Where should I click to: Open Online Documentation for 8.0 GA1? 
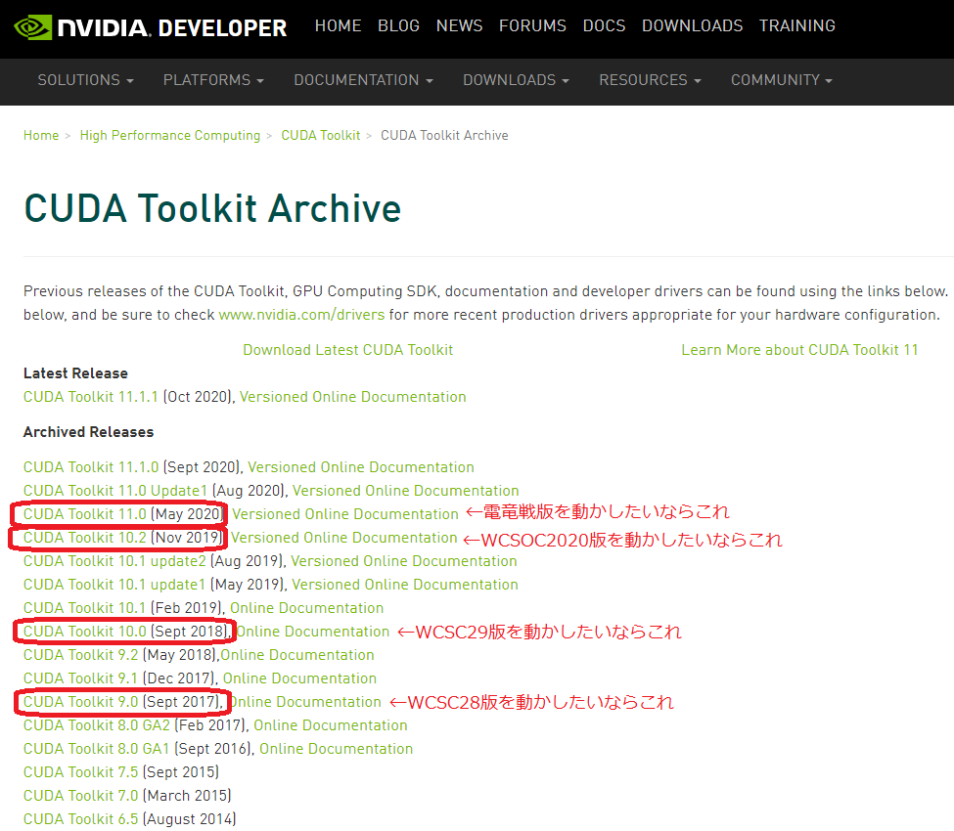pos(337,749)
